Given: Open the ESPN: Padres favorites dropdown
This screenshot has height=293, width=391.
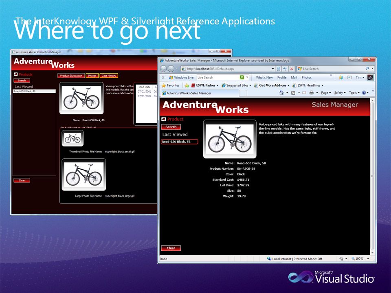Looking at the screenshot, I should pos(205,85).
